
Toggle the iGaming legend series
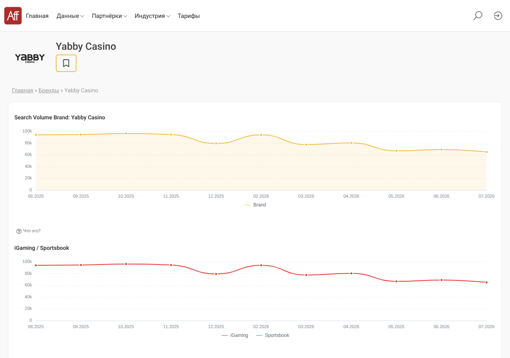(235, 335)
